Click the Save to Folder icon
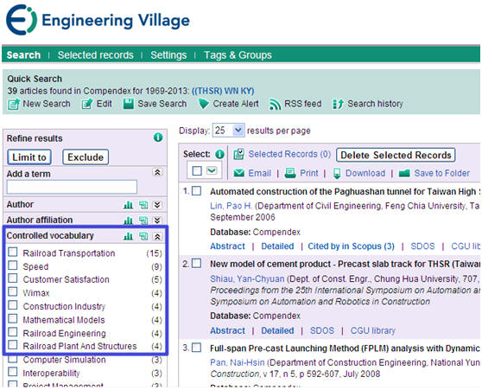The image size is (482, 390). tap(404, 173)
